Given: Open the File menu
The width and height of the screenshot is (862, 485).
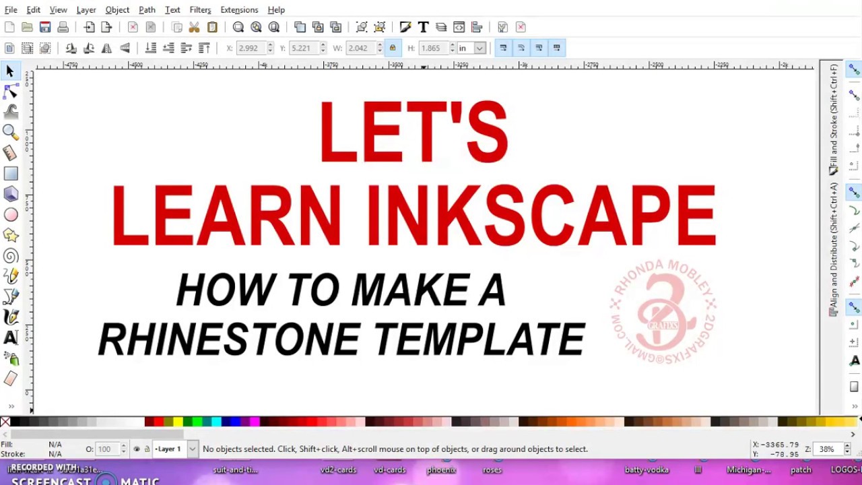Looking at the screenshot, I should click(11, 9).
